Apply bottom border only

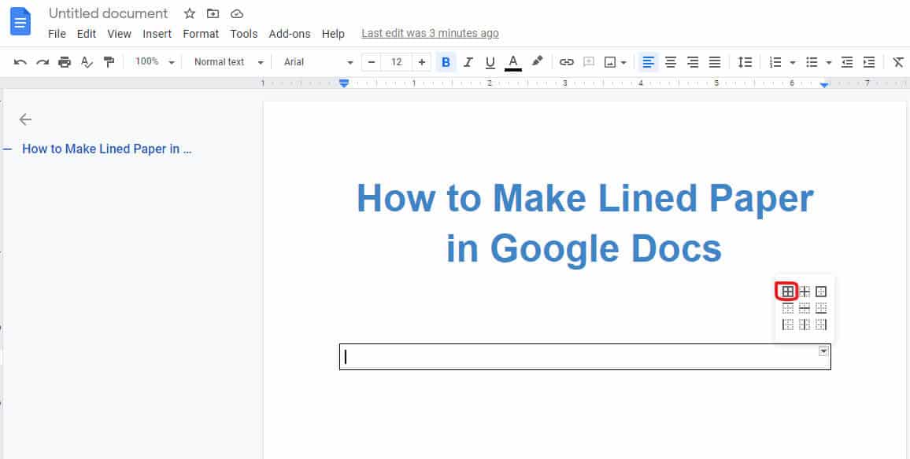(x=820, y=308)
